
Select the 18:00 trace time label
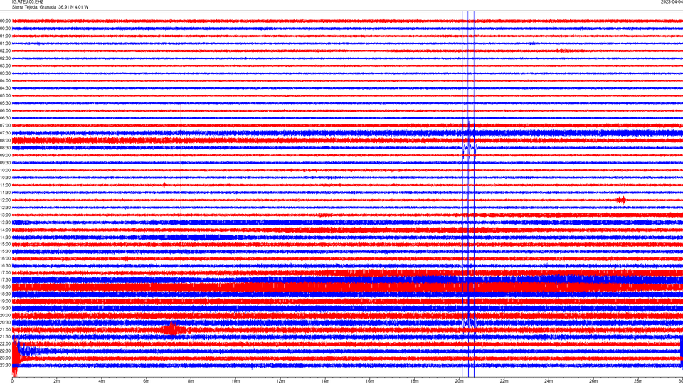coord(5,287)
